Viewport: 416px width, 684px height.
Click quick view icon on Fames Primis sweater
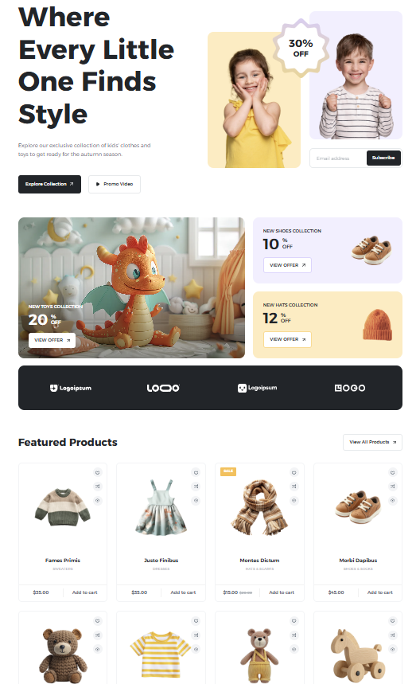tap(98, 500)
